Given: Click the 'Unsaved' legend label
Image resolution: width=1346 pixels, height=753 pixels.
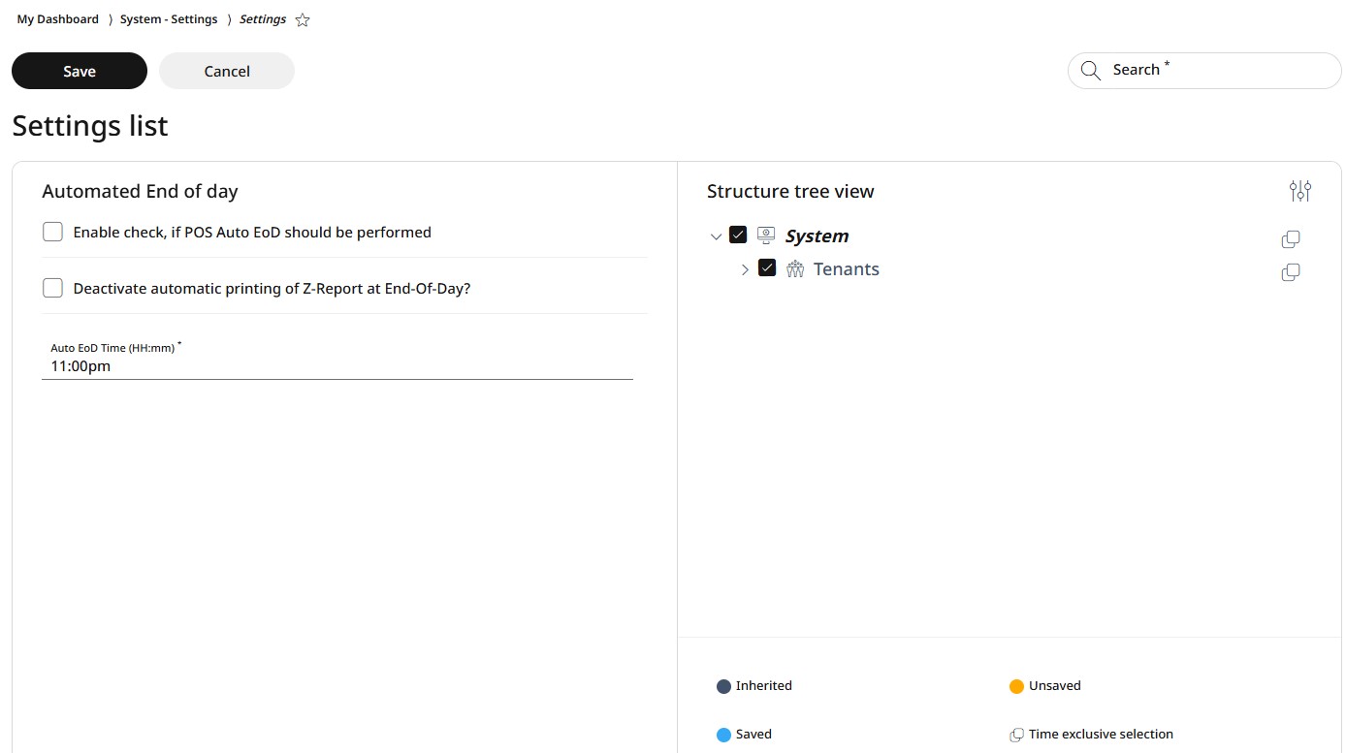Looking at the screenshot, I should click(1055, 685).
